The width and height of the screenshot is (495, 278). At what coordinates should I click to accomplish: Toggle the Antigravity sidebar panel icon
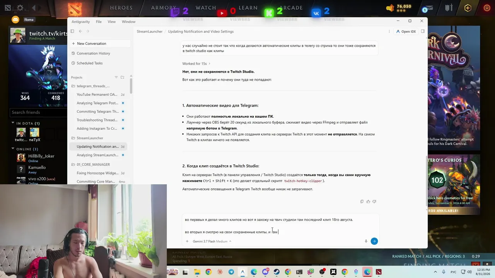72,31
